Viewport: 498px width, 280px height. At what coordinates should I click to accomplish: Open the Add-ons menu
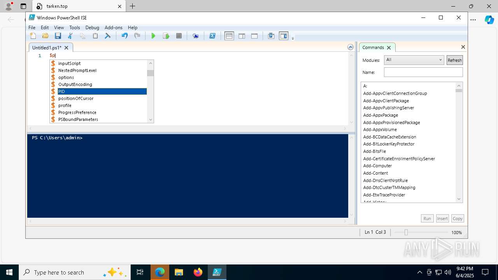113,28
